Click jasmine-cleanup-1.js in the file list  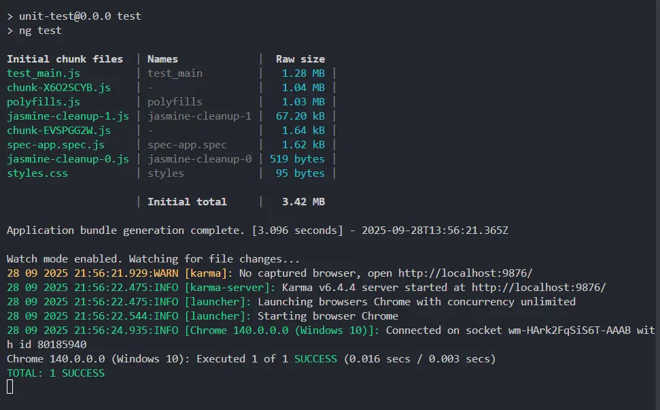[68, 116]
